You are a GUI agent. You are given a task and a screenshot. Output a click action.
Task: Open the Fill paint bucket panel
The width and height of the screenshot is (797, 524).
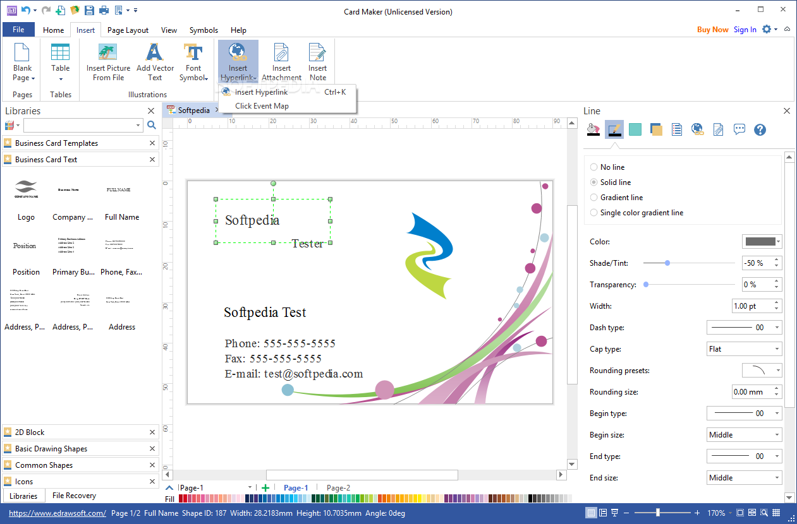click(593, 129)
